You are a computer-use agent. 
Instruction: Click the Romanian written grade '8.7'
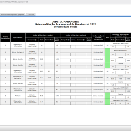[41, 78]
